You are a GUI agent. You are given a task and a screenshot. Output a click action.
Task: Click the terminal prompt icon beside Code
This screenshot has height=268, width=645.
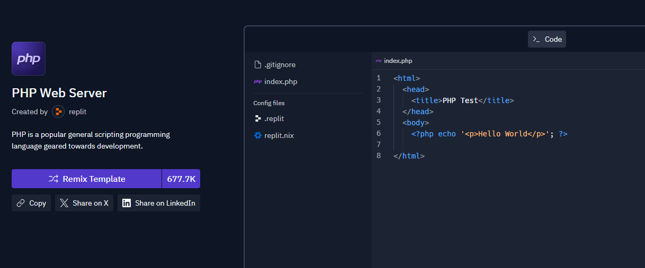point(536,39)
